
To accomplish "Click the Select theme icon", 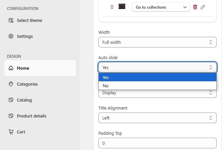I will point(11,21).
